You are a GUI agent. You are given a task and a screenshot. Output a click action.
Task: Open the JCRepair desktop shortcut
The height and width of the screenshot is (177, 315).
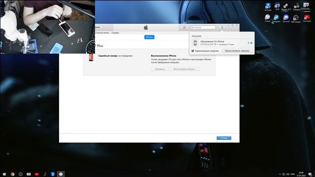coord(296,7)
